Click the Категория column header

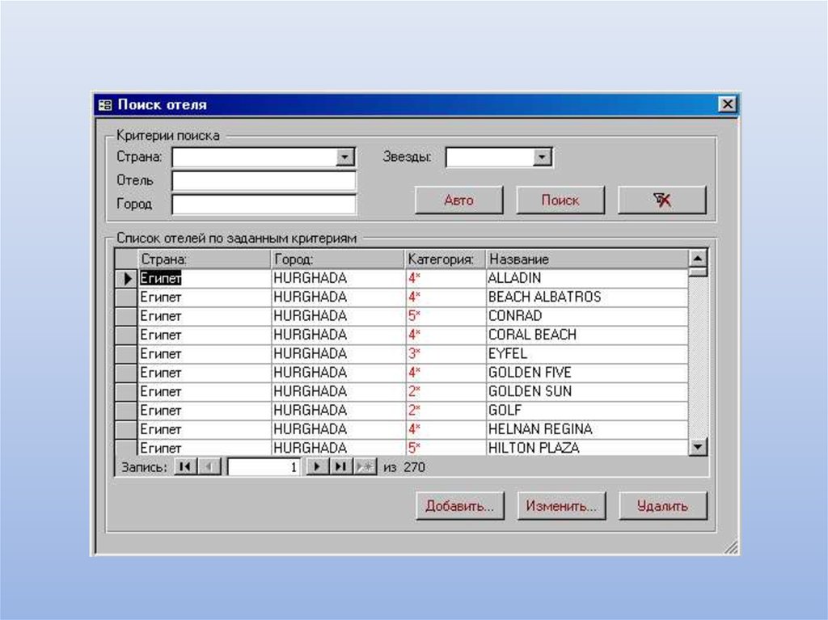(445, 259)
